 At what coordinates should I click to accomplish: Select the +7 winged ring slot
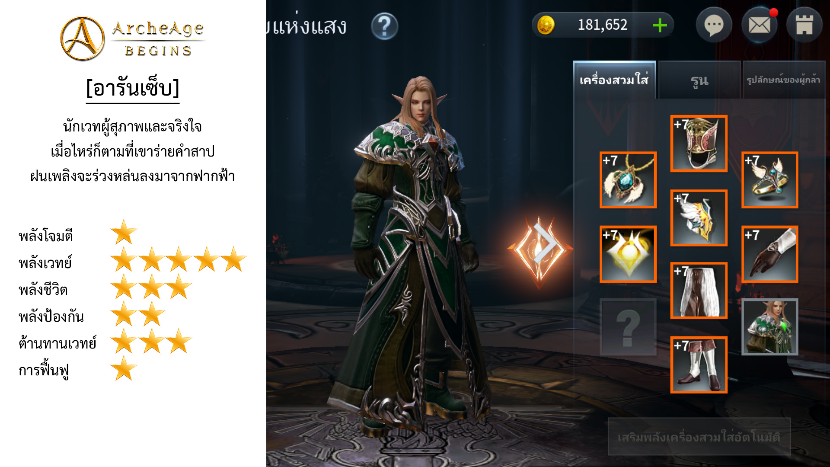coord(769,180)
